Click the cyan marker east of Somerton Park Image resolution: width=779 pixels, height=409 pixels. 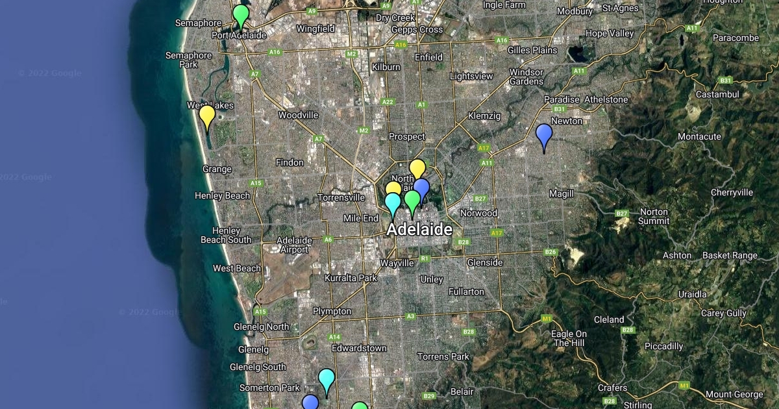click(327, 379)
